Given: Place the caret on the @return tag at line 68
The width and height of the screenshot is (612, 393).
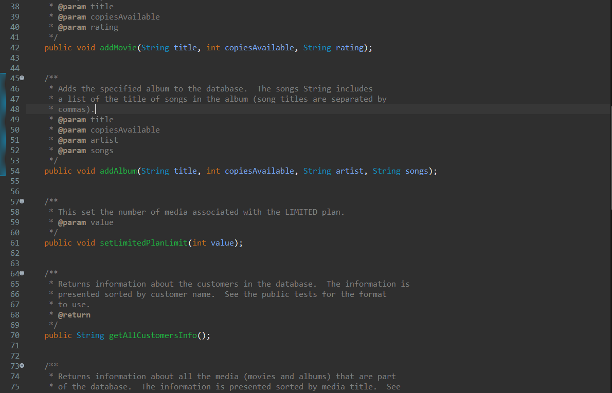Looking at the screenshot, I should 74,314.
